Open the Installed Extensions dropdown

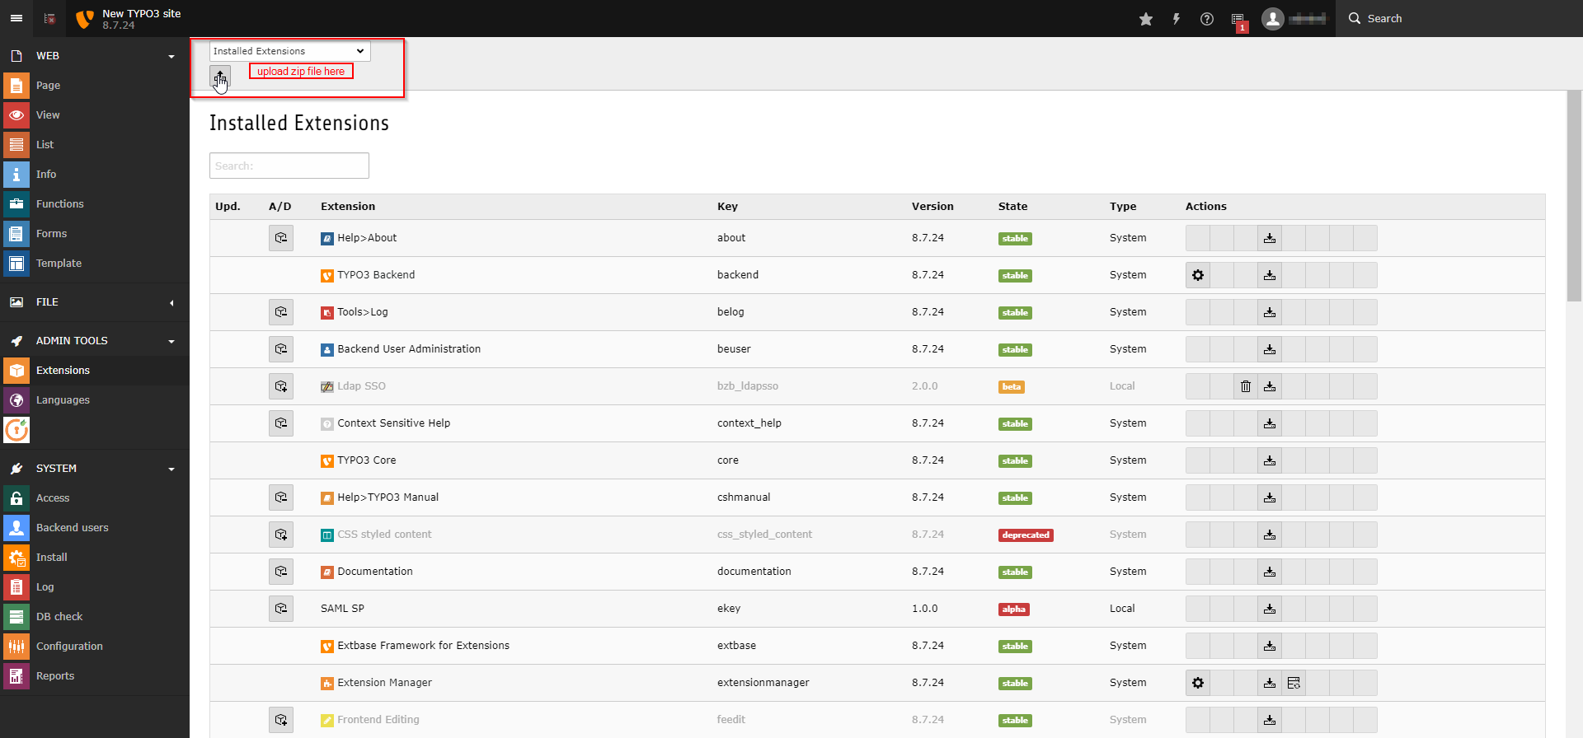coord(289,51)
